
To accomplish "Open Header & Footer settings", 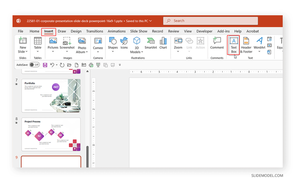I will [246, 45].
